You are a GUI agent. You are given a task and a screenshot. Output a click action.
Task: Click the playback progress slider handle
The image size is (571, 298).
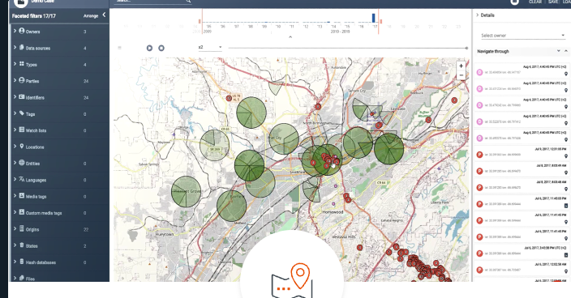tap(466, 48)
